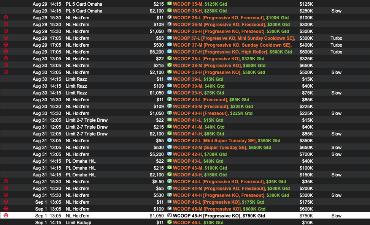The width and height of the screenshot is (370, 225).
Task: Select highlighted WCOOP 45-H $750K Gtd name
Action: (x=219, y=216)
